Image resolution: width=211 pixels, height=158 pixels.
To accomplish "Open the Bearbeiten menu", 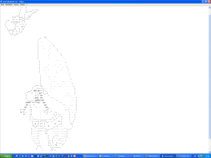I will (9, 5).
